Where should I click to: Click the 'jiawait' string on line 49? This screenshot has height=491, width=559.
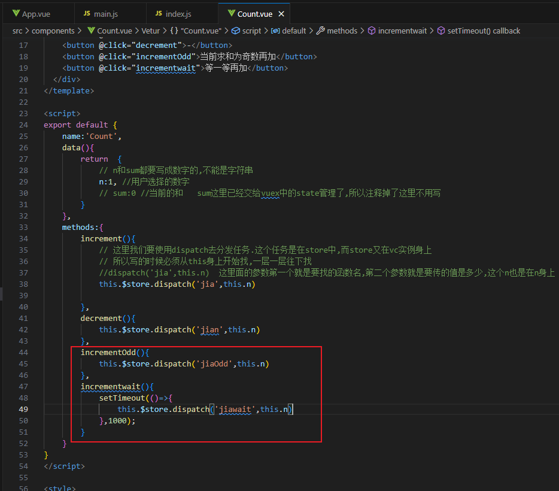(235, 410)
